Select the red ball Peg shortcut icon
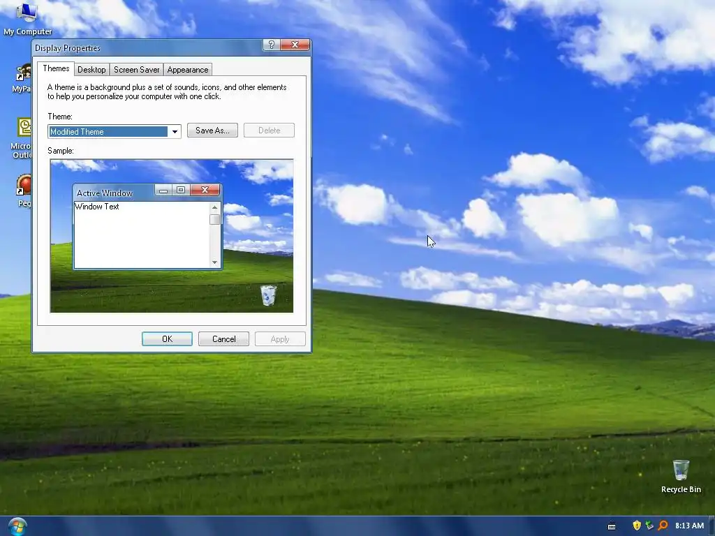 tap(24, 191)
